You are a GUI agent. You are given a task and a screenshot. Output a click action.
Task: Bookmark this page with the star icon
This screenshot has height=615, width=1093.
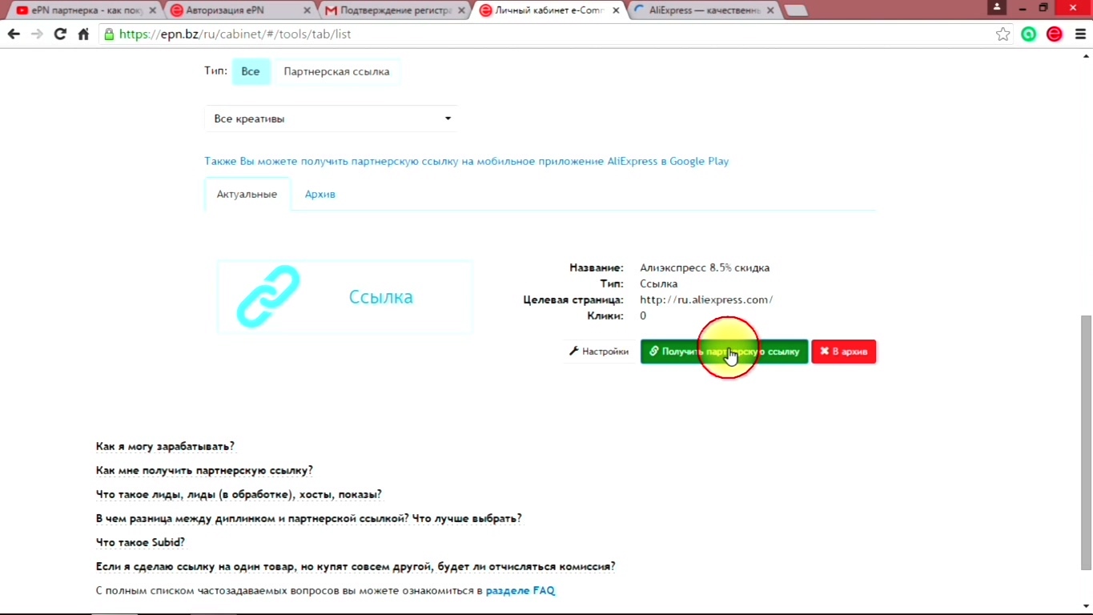coord(1003,34)
